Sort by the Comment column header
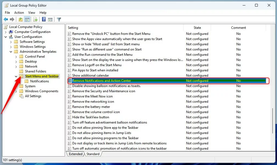 239,28
